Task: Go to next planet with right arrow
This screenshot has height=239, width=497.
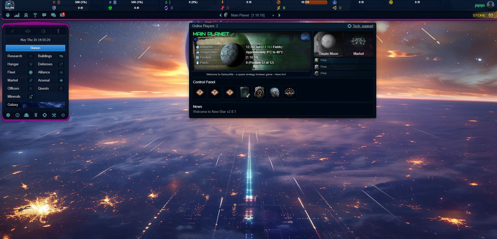Action: click(280, 15)
